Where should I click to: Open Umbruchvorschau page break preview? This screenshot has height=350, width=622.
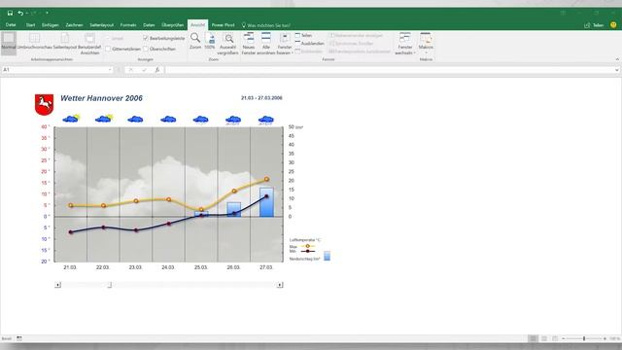click(35, 43)
